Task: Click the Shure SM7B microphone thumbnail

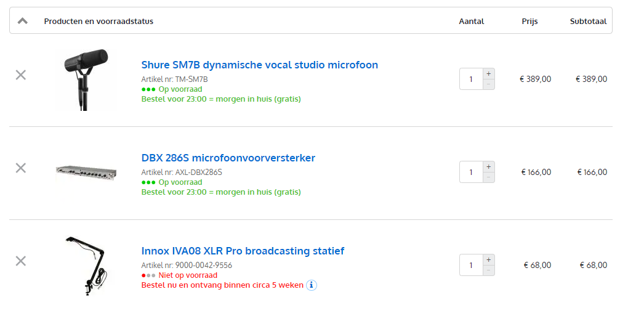Action: pyautogui.click(x=85, y=79)
